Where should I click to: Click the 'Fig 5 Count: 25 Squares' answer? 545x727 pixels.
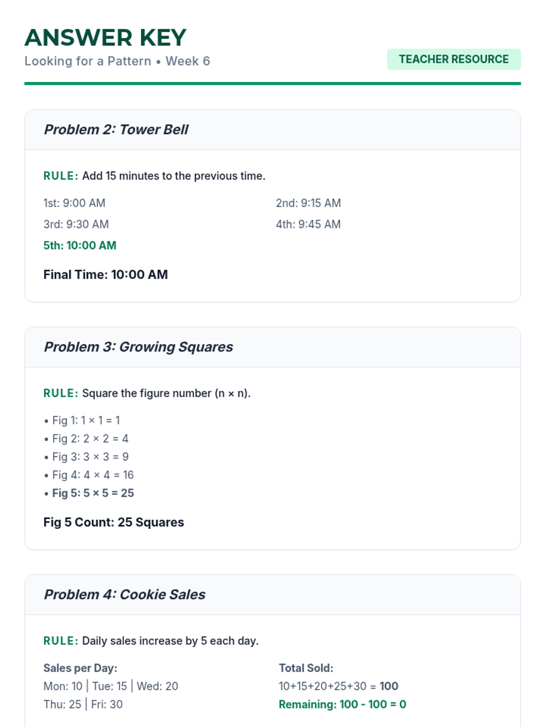114,522
